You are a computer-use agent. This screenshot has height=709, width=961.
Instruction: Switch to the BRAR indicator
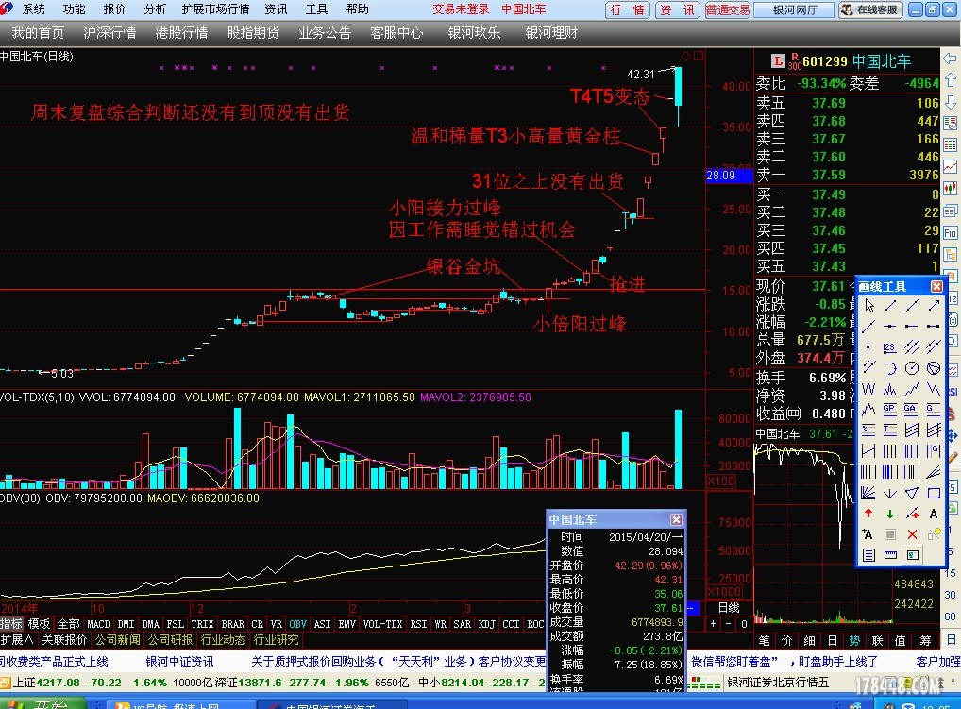pos(233,624)
